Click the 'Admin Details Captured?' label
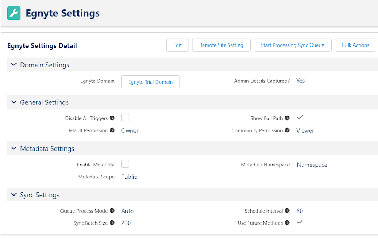 pos(262,81)
